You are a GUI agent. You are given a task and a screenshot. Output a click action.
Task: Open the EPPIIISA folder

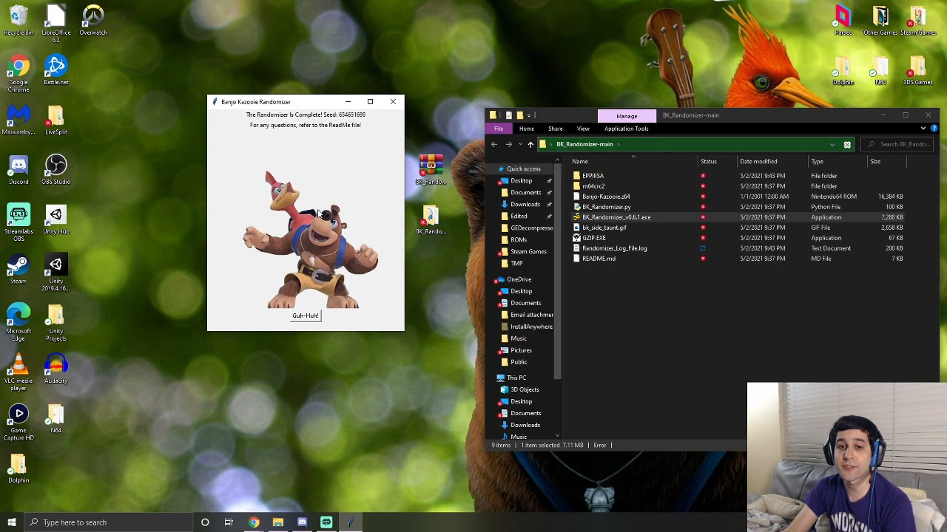(593, 176)
